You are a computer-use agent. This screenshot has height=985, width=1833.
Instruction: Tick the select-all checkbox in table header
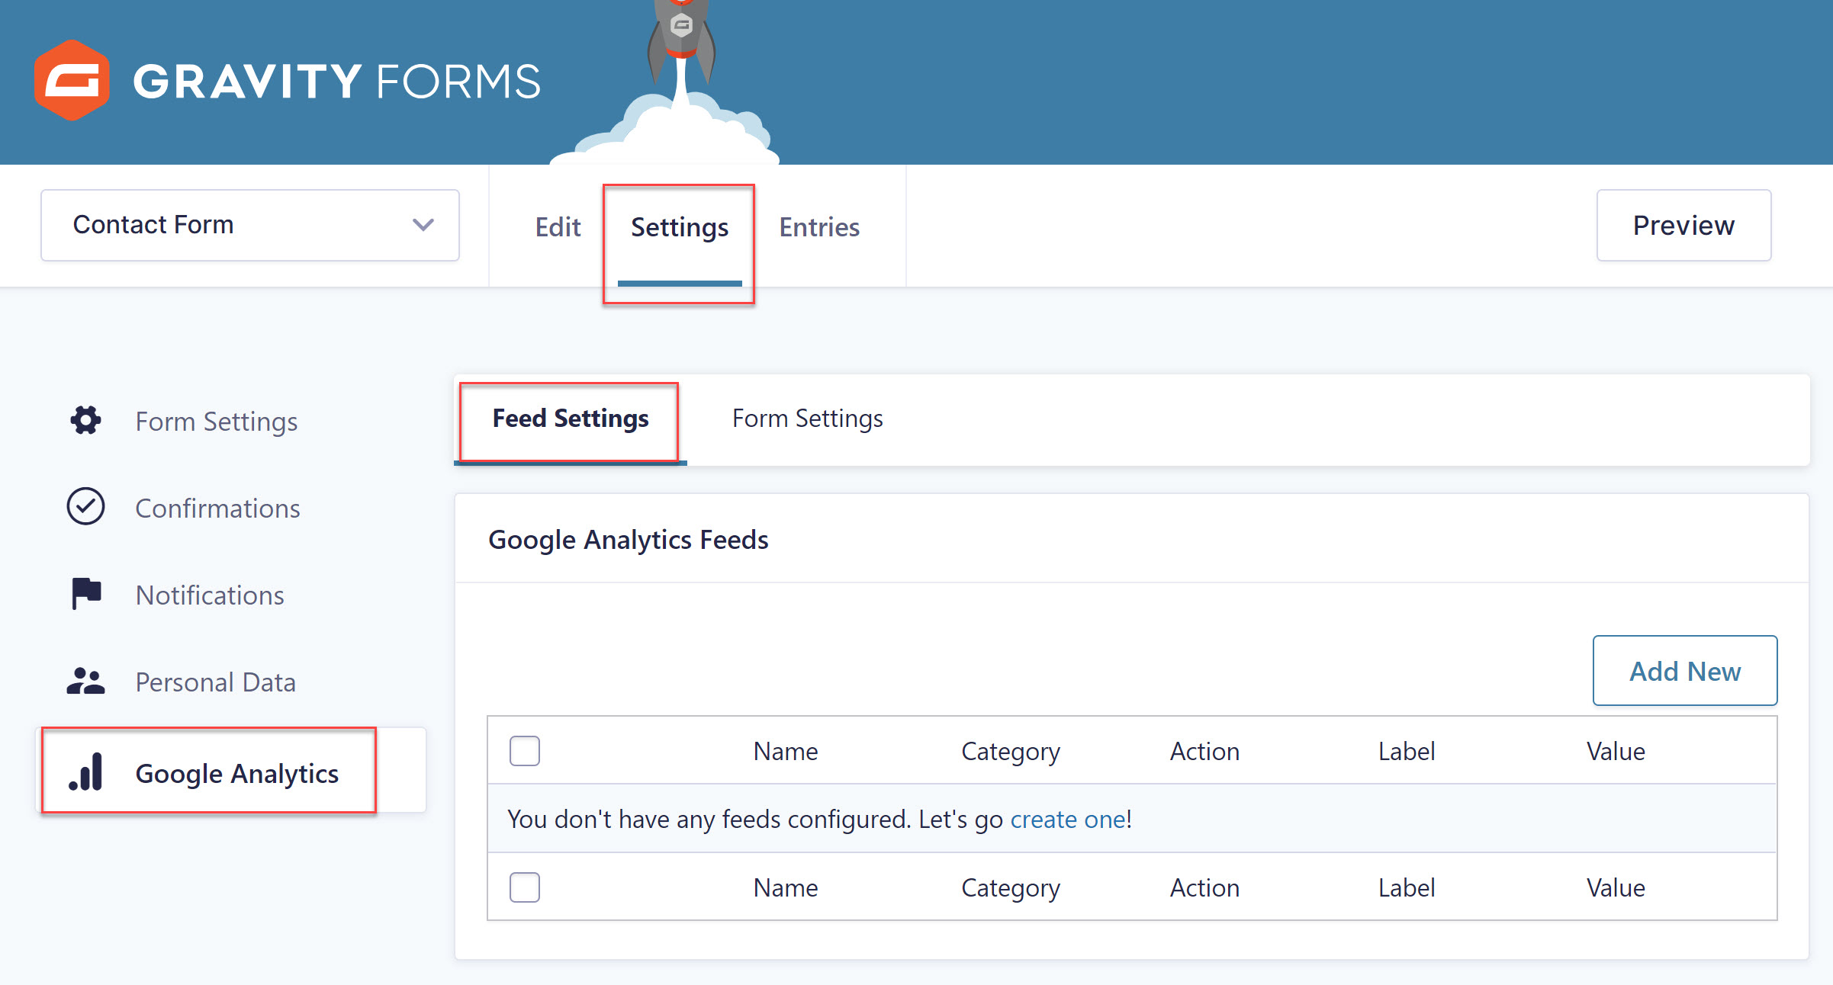pos(525,751)
